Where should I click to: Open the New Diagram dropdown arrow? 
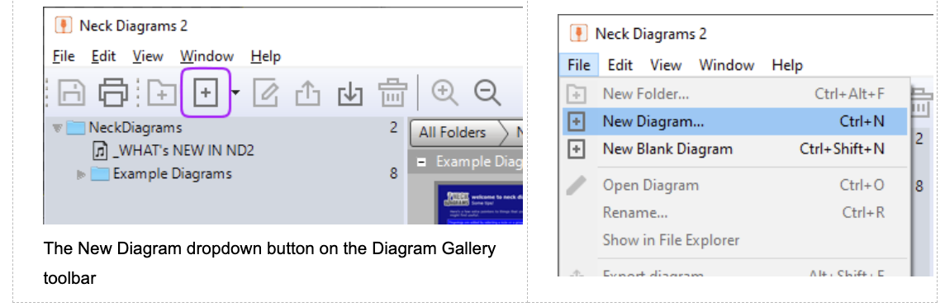(236, 92)
